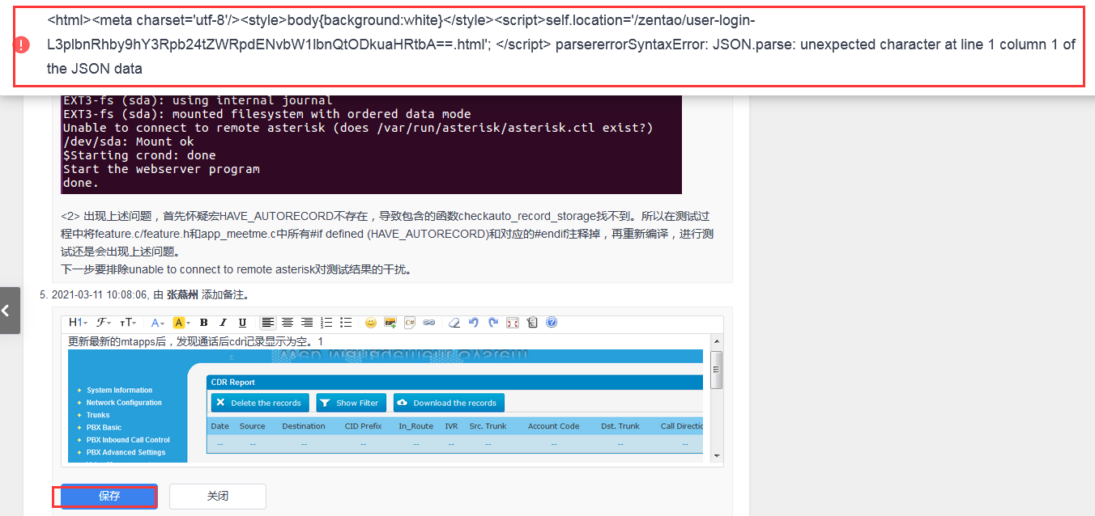Align text left in editor

click(x=267, y=323)
